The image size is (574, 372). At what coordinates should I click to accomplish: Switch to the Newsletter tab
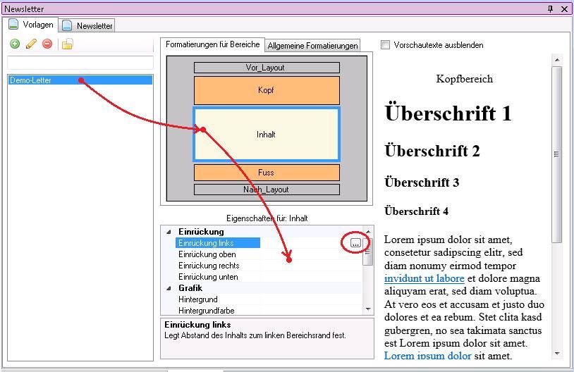(x=87, y=25)
